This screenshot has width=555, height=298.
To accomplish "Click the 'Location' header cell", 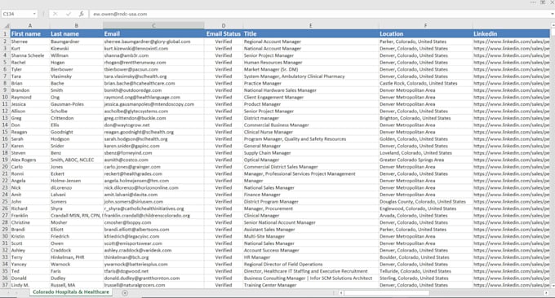I will [x=425, y=34].
